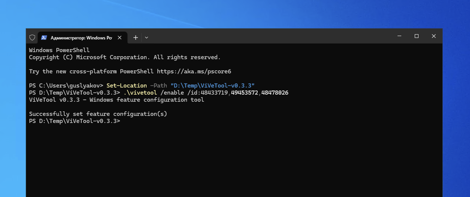
Task: Open the https://aka.ms/pscore6 link
Action: 194,71
